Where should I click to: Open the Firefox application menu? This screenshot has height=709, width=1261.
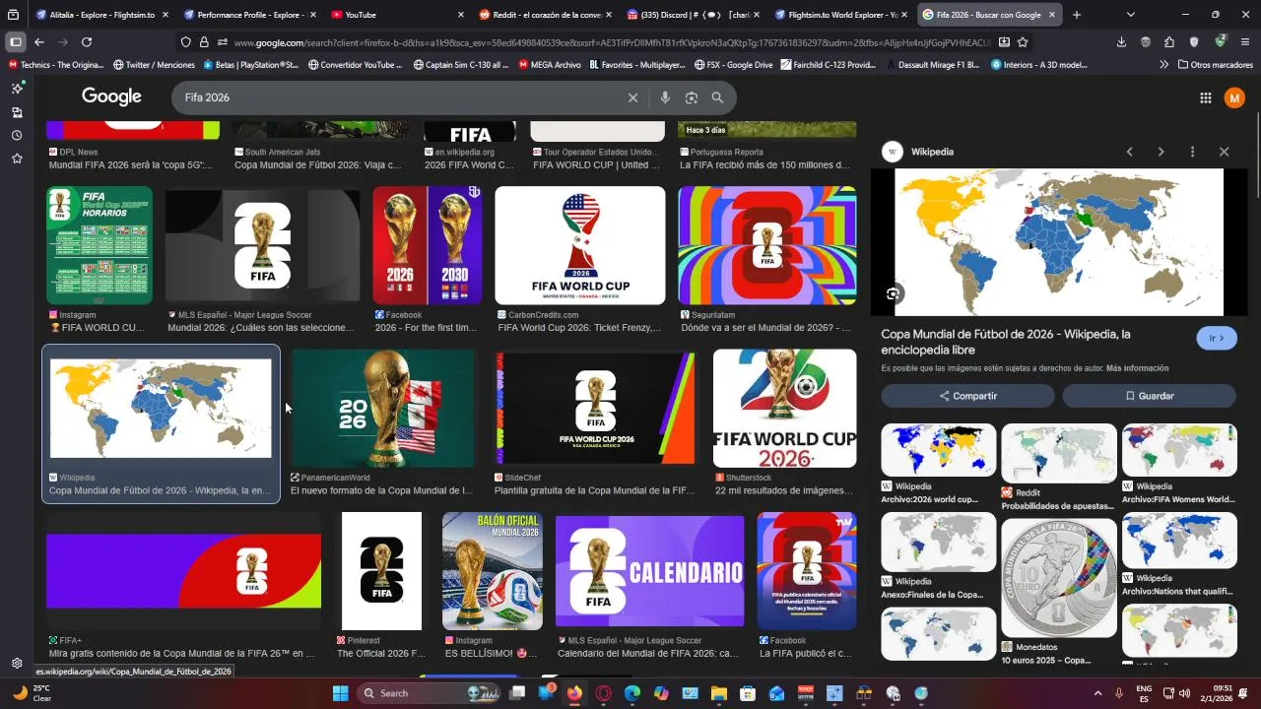pyautogui.click(x=1245, y=42)
